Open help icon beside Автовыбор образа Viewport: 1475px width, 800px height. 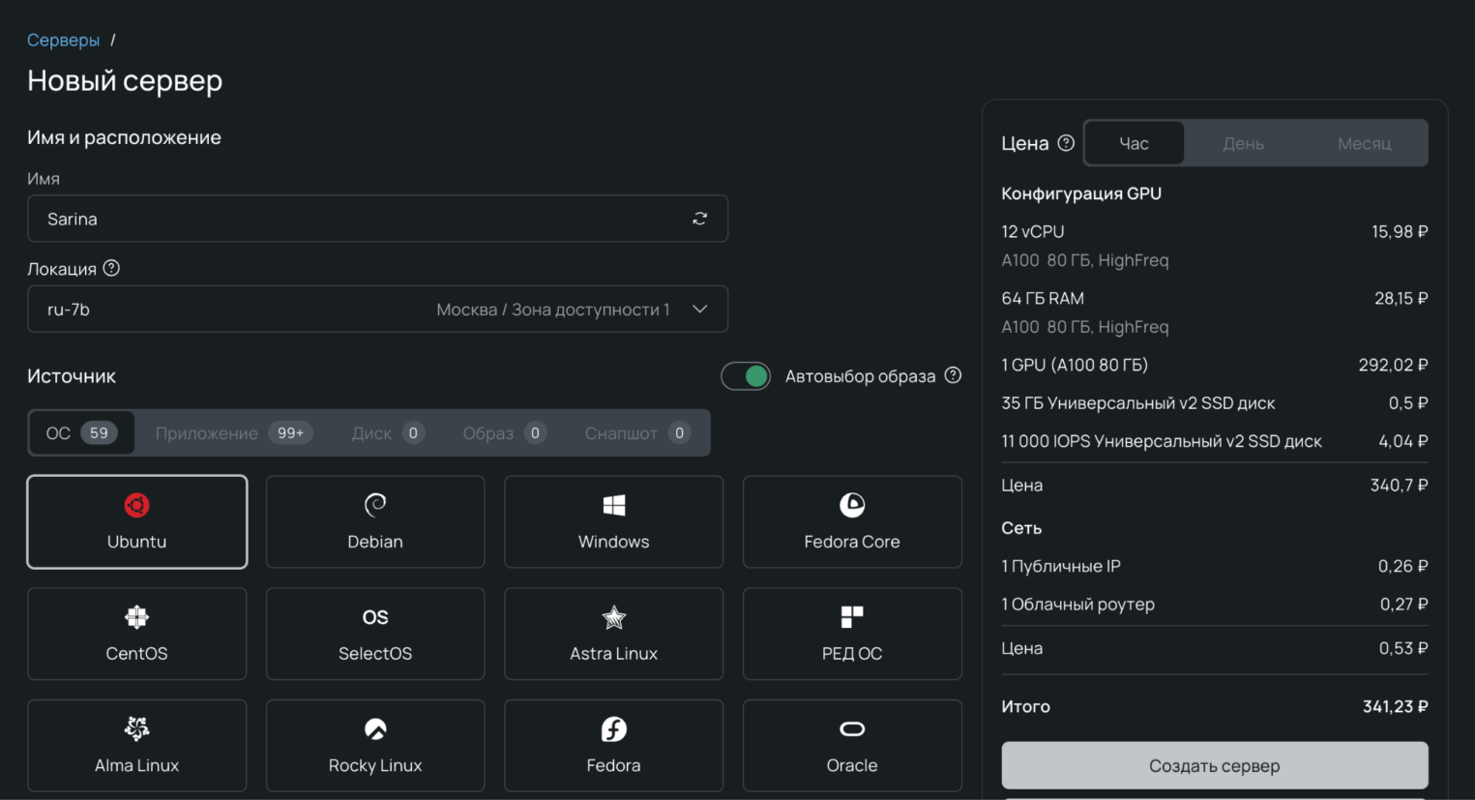(953, 375)
